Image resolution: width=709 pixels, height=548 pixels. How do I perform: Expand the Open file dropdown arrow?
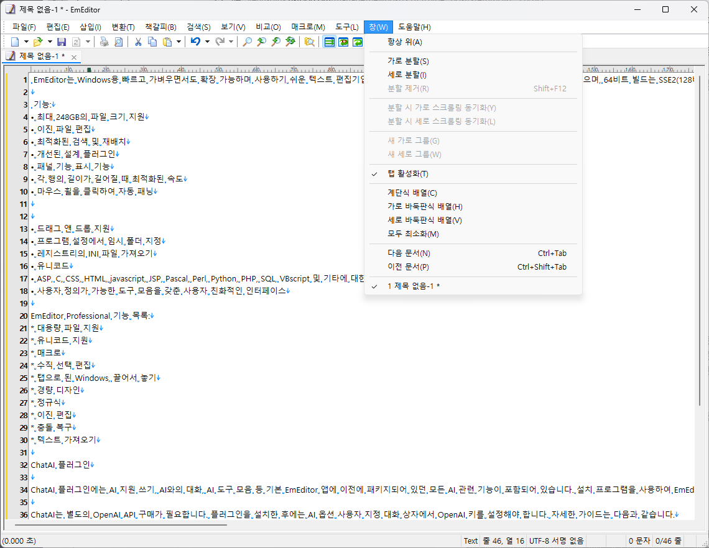50,42
